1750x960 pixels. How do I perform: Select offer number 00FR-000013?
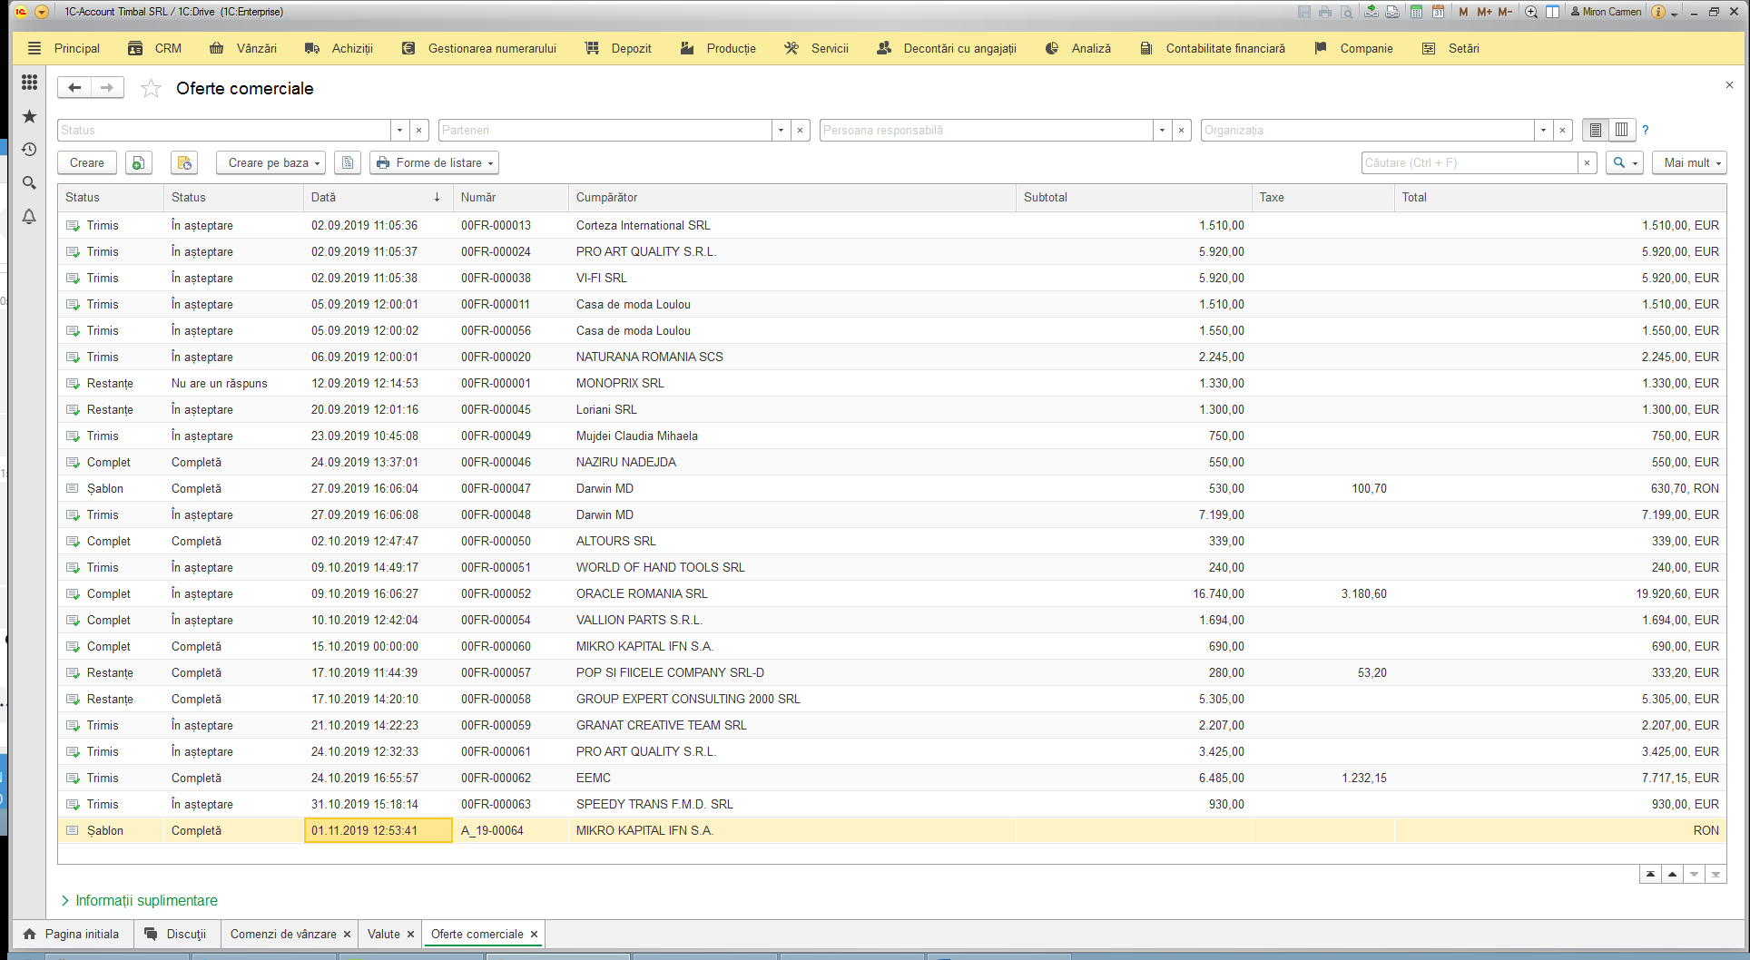[496, 225]
